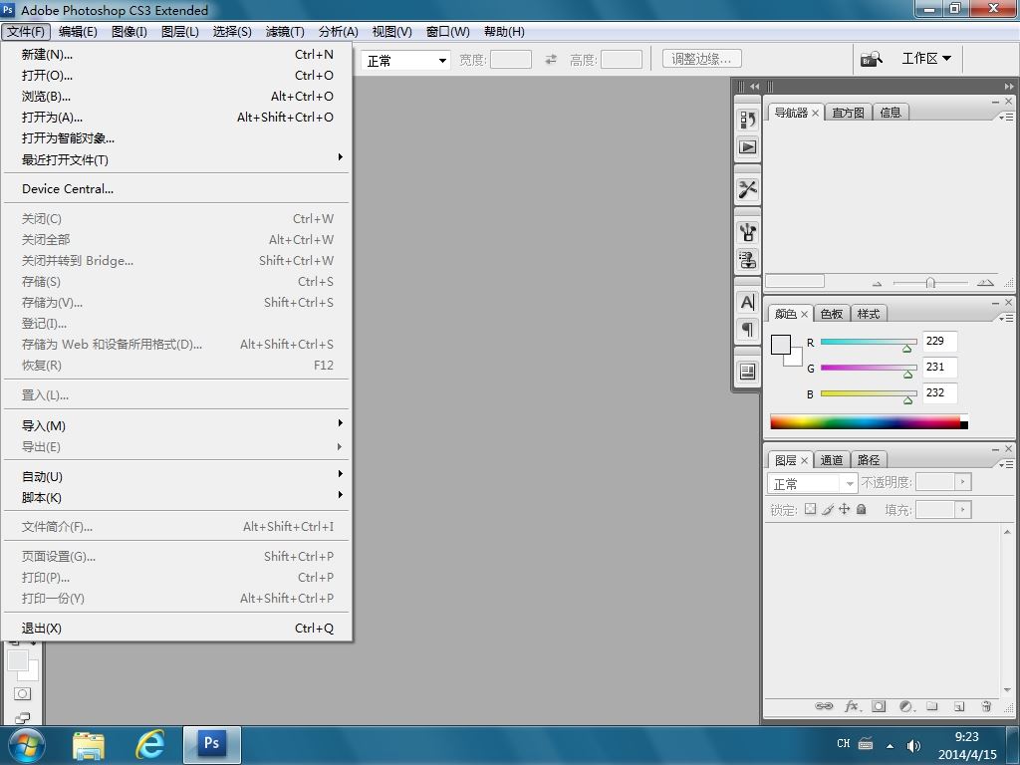Click the Navigator zoom out icon
Screen dimensions: 1020x765
tap(877, 284)
